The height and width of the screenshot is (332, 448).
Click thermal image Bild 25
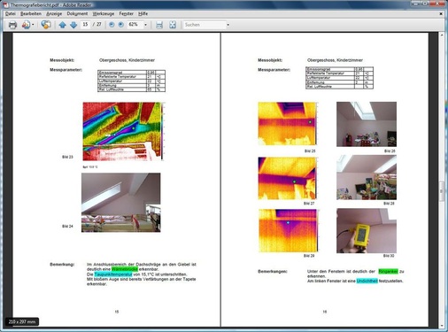click(287, 123)
